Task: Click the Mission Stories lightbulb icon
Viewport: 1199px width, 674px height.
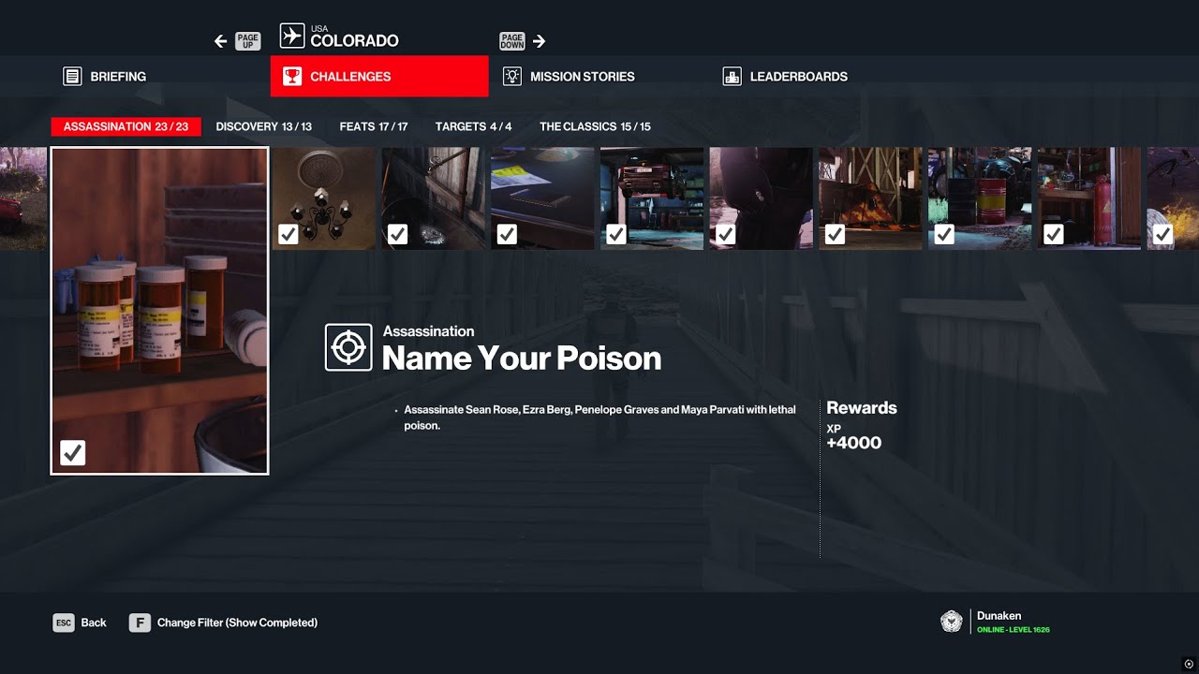Action: (x=511, y=77)
